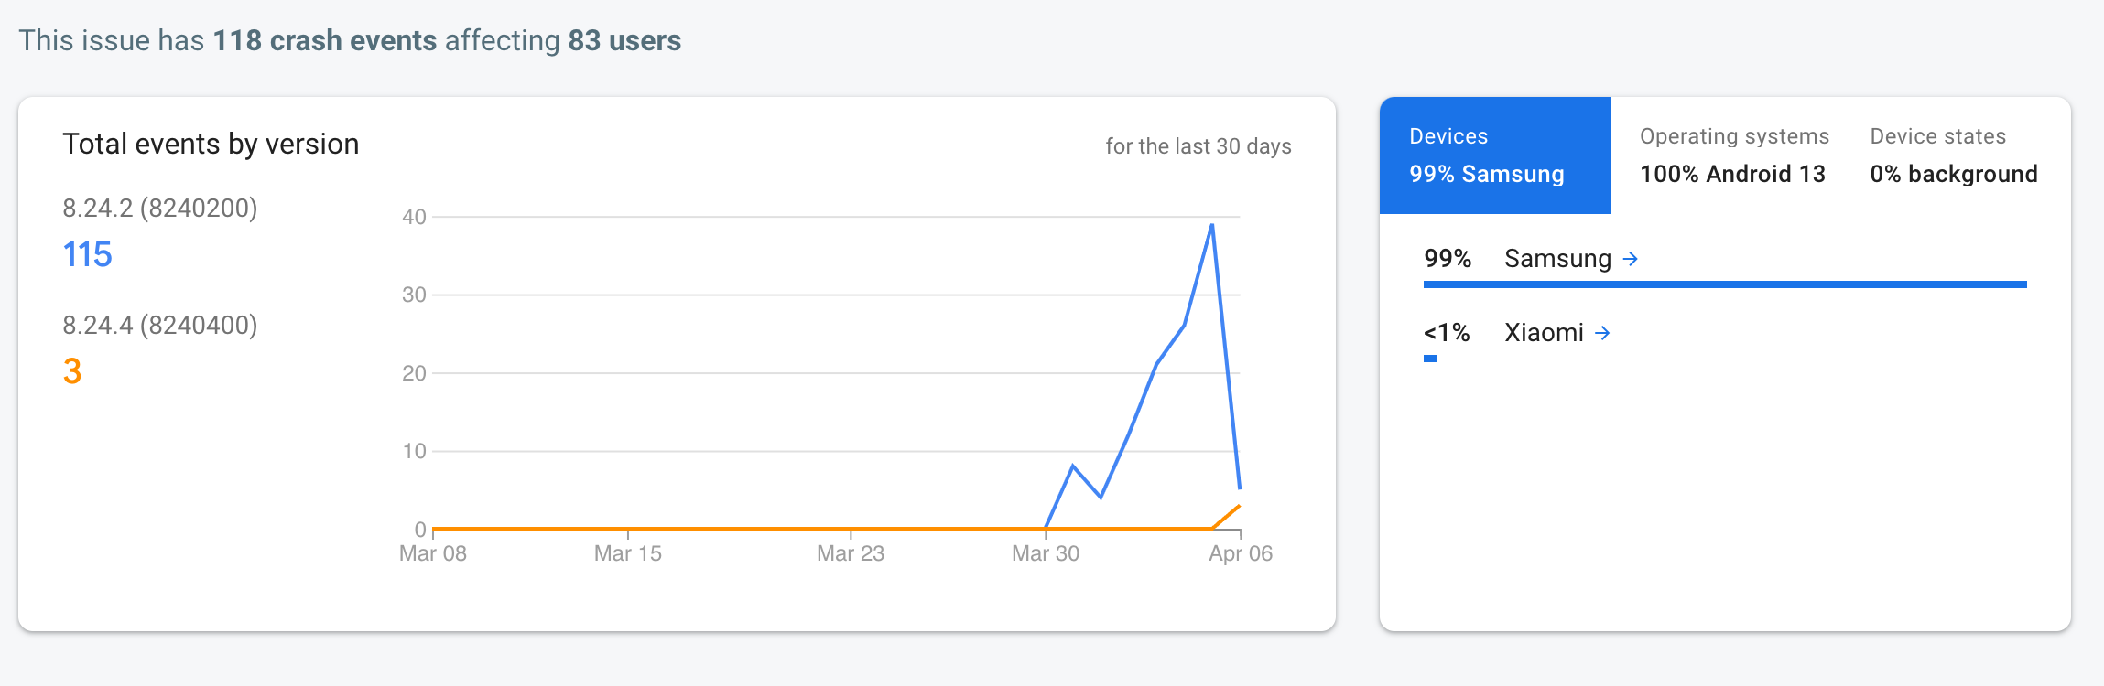This screenshot has width=2104, height=686.
Task: Click the arrow icon next to Xiaomi
Action: tap(1605, 333)
